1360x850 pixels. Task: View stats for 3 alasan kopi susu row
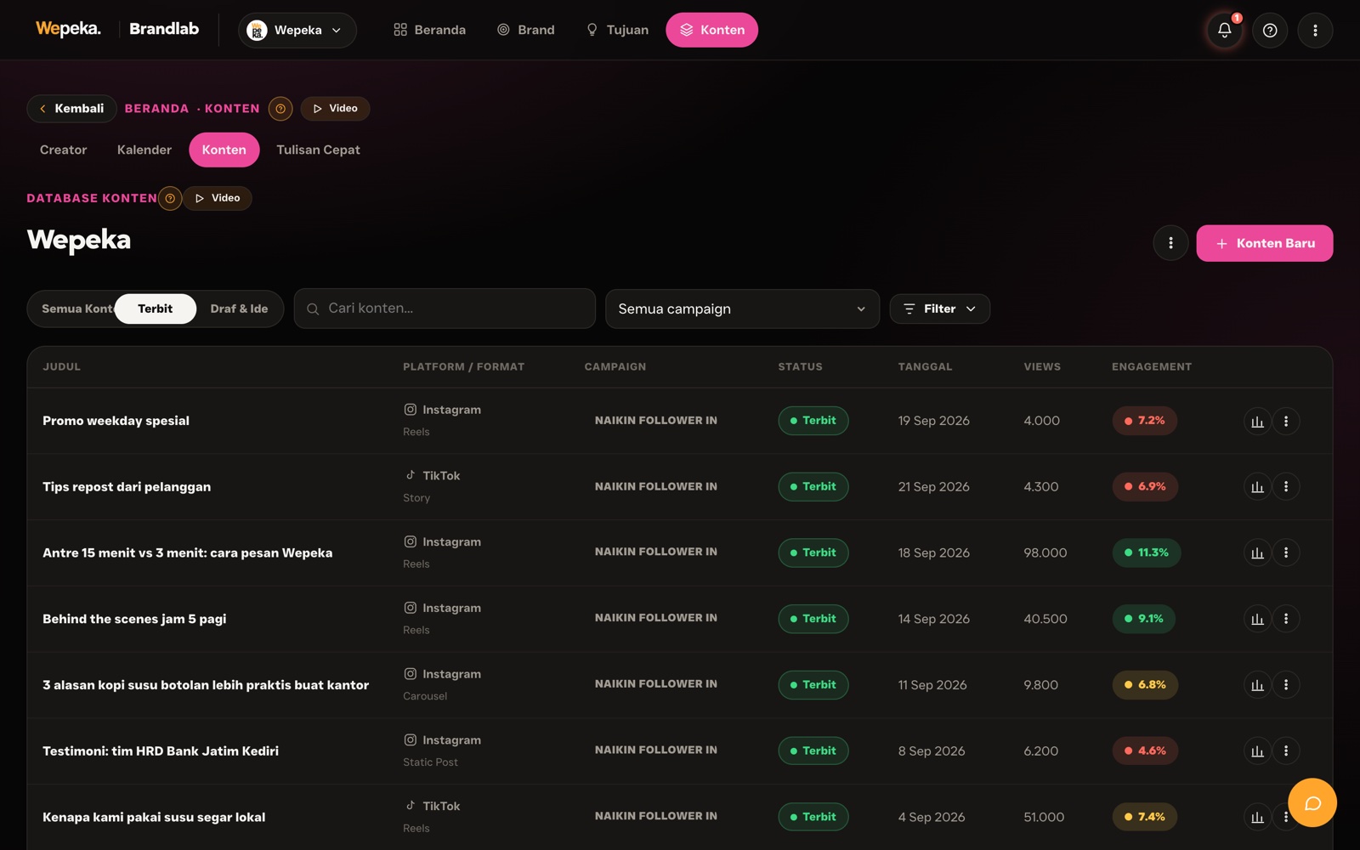tap(1257, 684)
